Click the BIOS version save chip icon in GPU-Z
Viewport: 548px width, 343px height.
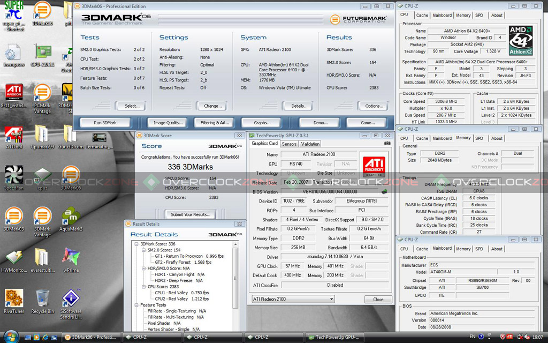pyautogui.click(x=384, y=191)
